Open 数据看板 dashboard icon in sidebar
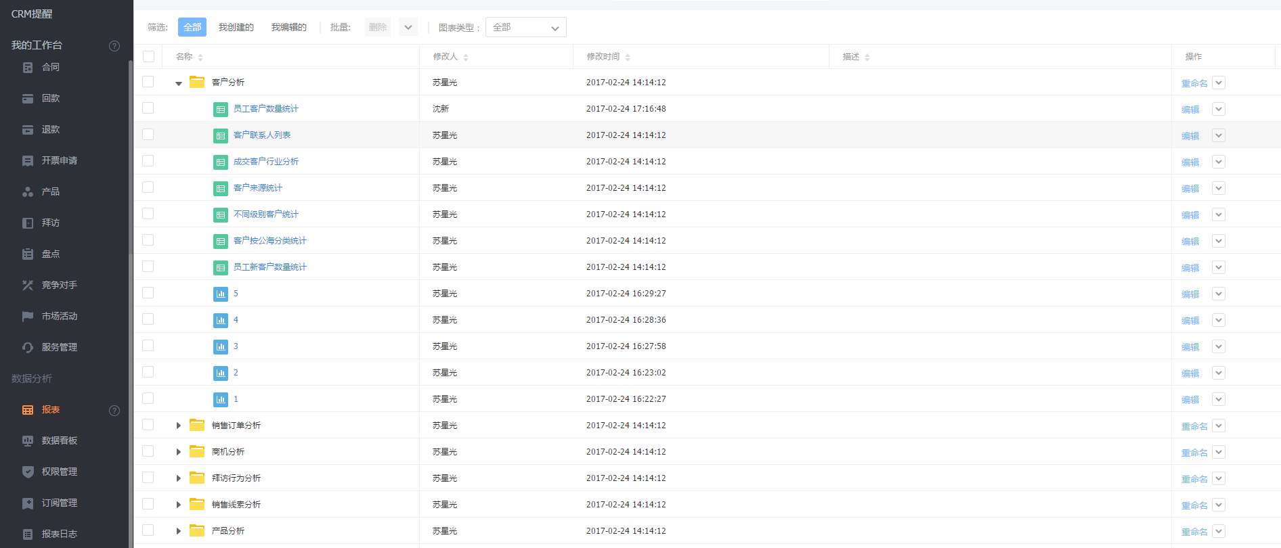 click(x=28, y=441)
